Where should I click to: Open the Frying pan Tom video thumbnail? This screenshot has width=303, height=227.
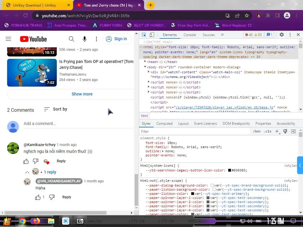click(x=32, y=73)
